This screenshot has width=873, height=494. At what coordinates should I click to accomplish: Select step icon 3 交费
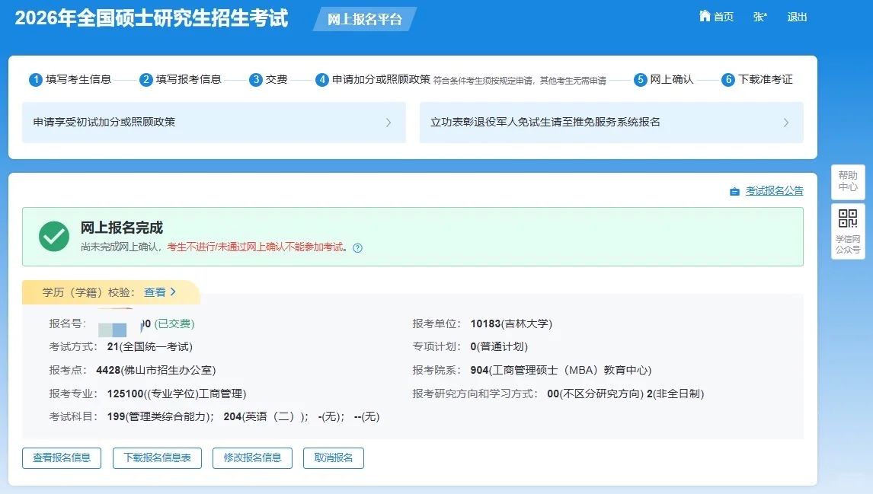pos(255,79)
